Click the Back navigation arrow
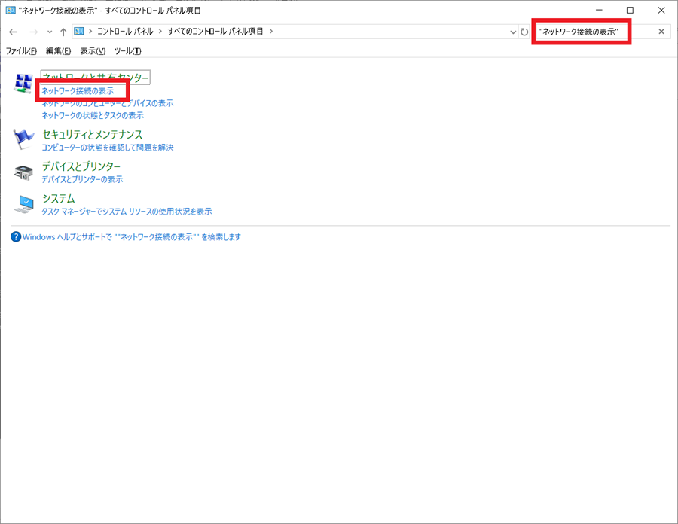Viewport: 678px width, 524px height. [x=13, y=32]
